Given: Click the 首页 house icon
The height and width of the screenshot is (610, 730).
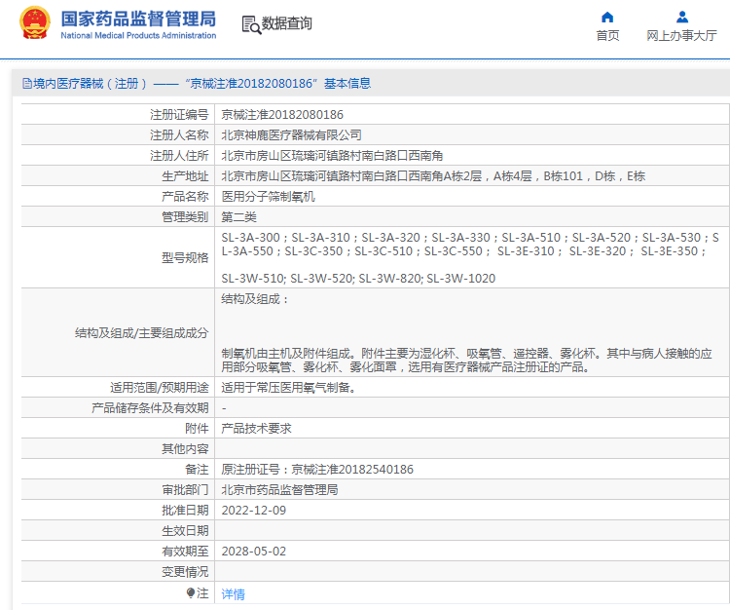Looking at the screenshot, I should click(607, 17).
